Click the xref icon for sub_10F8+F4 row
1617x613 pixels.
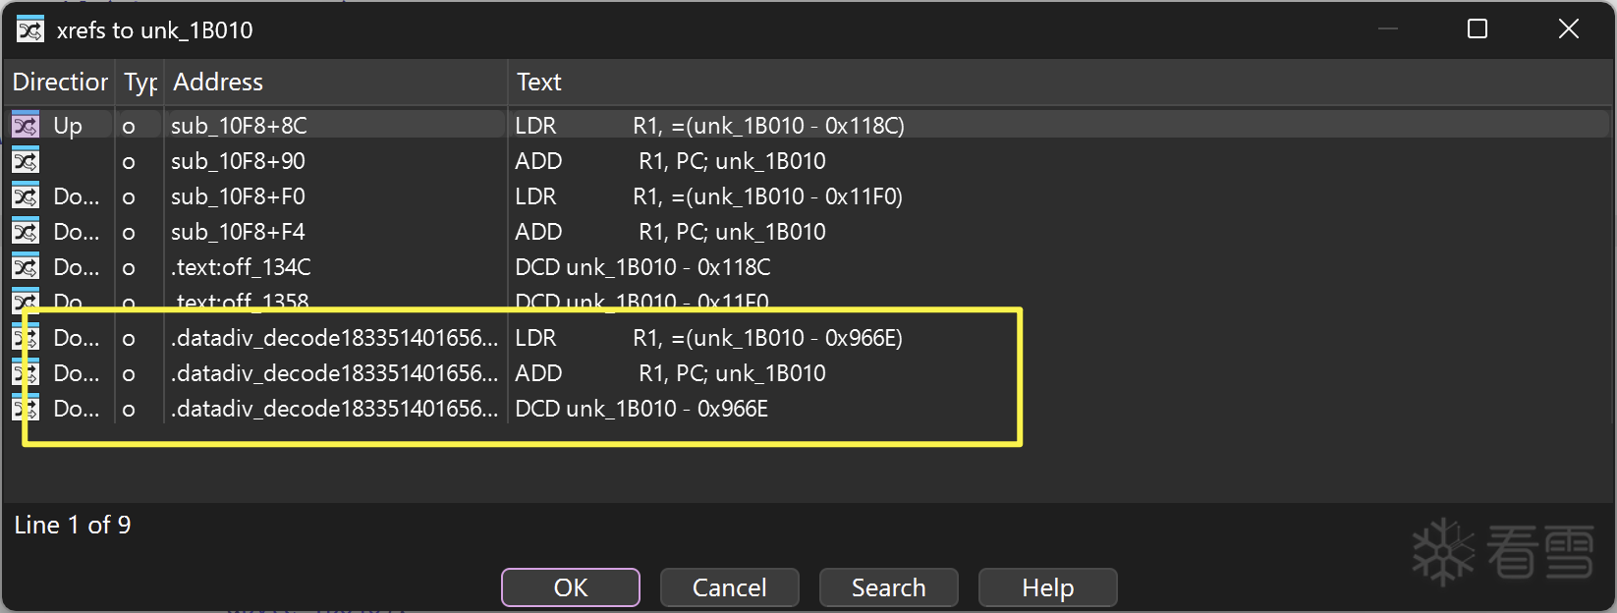click(x=26, y=232)
